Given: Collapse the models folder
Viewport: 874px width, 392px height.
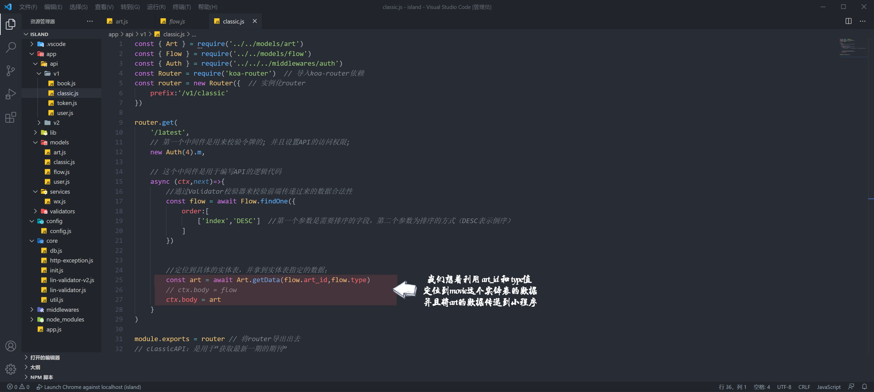Looking at the screenshot, I should point(59,142).
